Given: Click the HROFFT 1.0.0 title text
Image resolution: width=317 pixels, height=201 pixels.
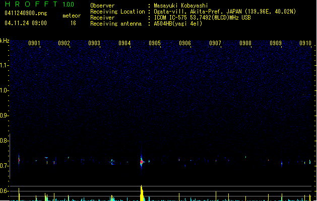Looking at the screenshot, I should click(40, 4).
